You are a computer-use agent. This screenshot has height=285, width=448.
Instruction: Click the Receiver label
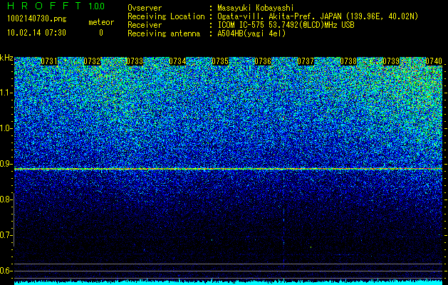145,25
